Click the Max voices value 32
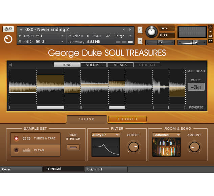 (x=108, y=36)
